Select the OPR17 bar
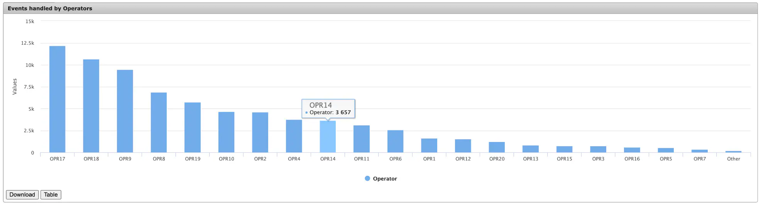The width and height of the screenshot is (761, 206). 57,99
